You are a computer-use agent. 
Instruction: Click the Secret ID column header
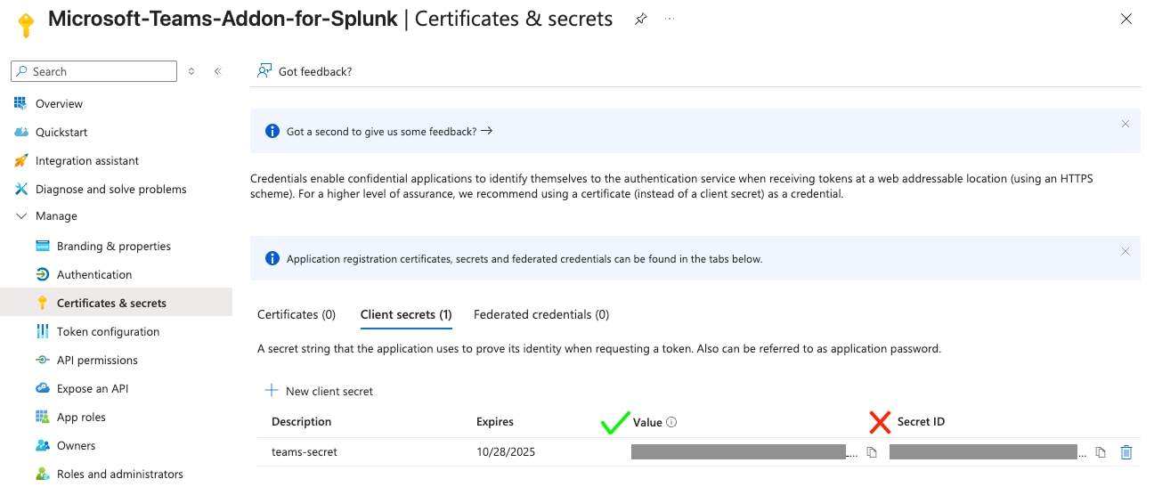pos(921,421)
